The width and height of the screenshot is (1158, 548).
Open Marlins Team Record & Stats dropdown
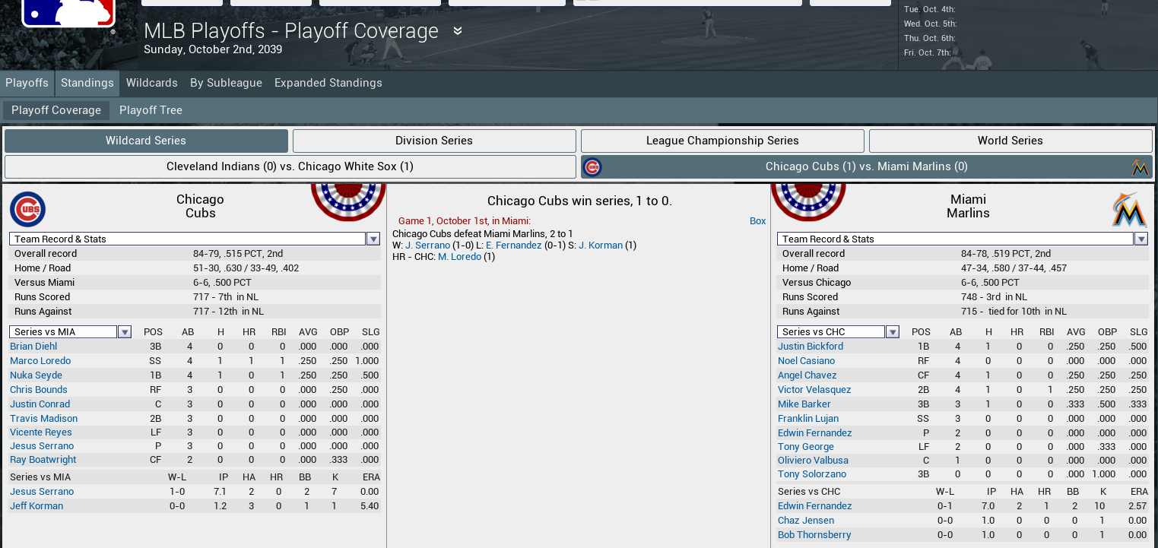point(1141,239)
